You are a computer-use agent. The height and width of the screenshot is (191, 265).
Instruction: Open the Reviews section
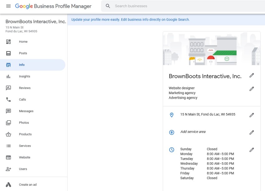coord(25,88)
